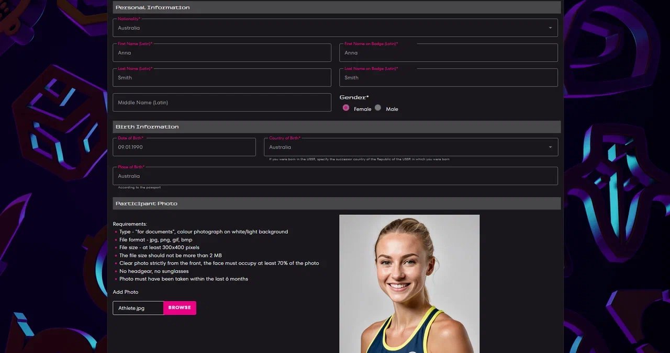Click the Date of Birth field
The width and height of the screenshot is (670, 353).
(x=184, y=147)
